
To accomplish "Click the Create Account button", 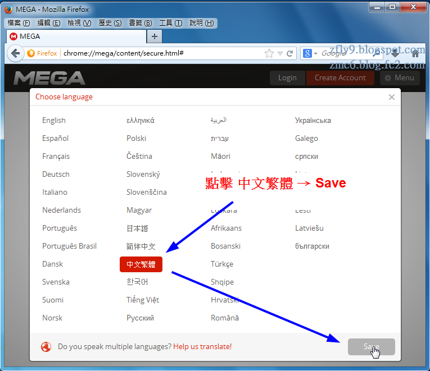I will 340,78.
